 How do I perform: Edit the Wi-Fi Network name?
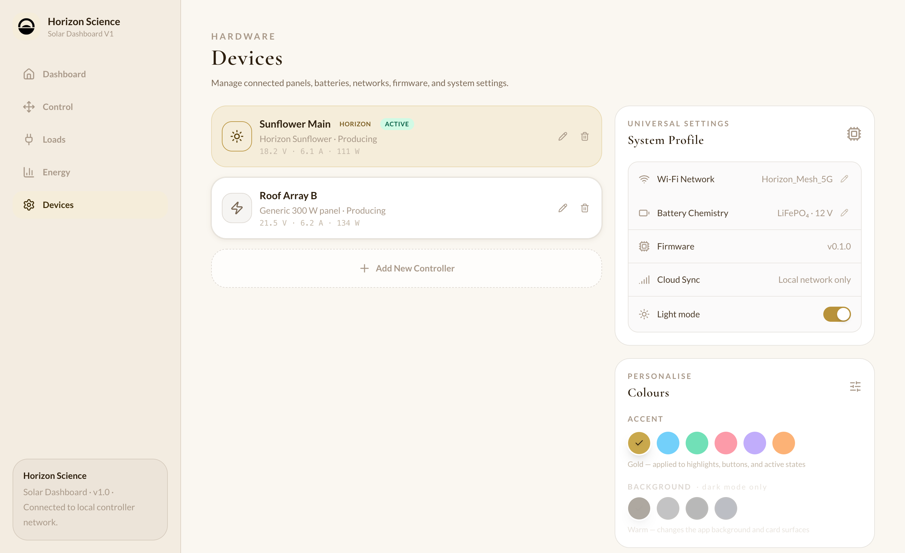[x=844, y=179]
